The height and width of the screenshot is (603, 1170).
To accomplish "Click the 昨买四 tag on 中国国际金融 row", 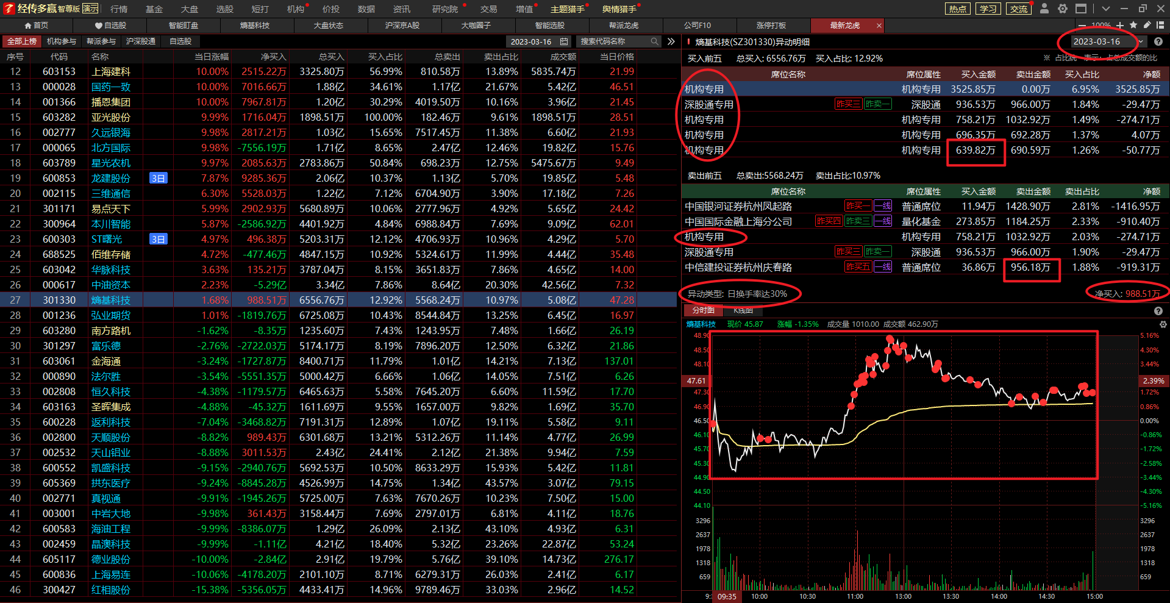I will [829, 221].
